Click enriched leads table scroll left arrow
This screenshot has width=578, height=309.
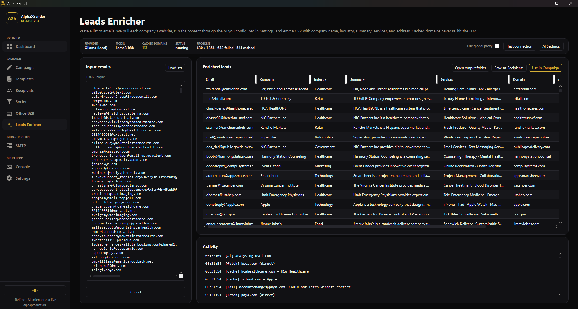click(x=205, y=227)
